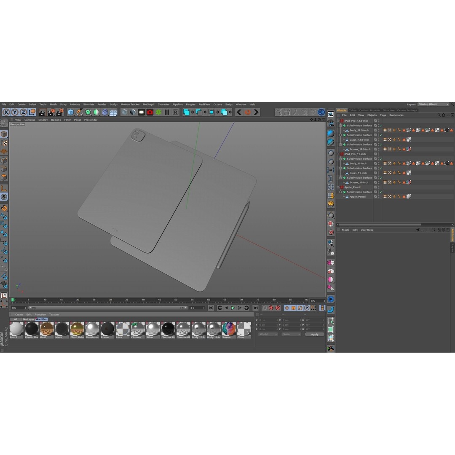Open the MoGraph menu
This screenshot has height=455, width=455.
pyautogui.click(x=149, y=104)
